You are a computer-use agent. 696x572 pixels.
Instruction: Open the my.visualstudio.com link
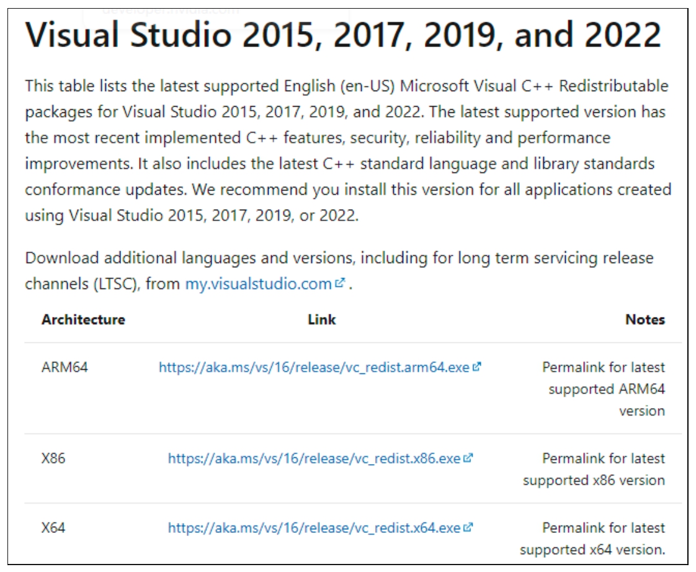tap(258, 284)
